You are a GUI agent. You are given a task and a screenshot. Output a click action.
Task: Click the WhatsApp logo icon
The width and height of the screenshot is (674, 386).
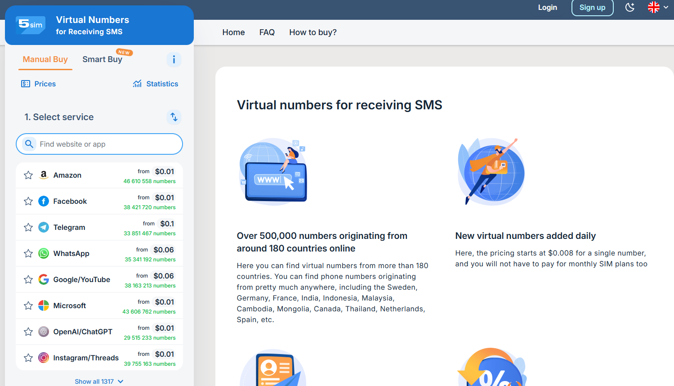[x=44, y=253]
